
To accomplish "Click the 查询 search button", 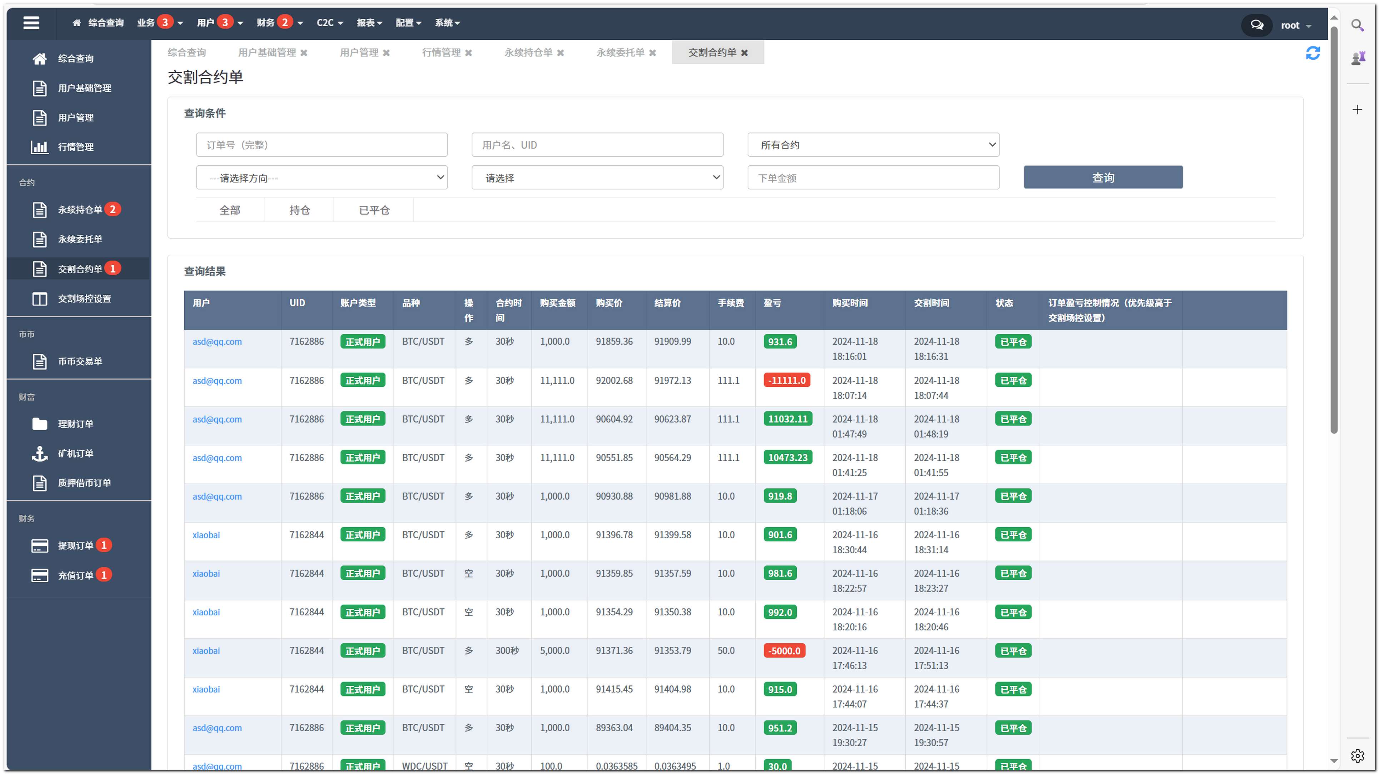I will coord(1103,177).
